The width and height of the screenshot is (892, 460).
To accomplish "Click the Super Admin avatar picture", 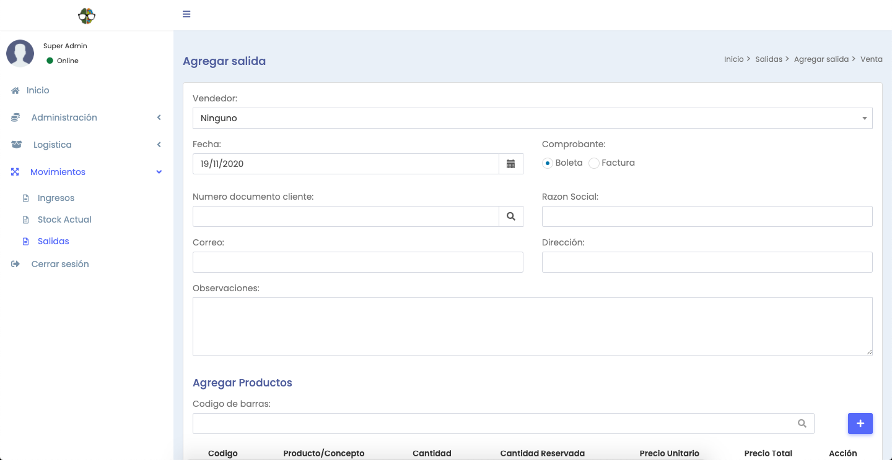I will (x=20, y=53).
